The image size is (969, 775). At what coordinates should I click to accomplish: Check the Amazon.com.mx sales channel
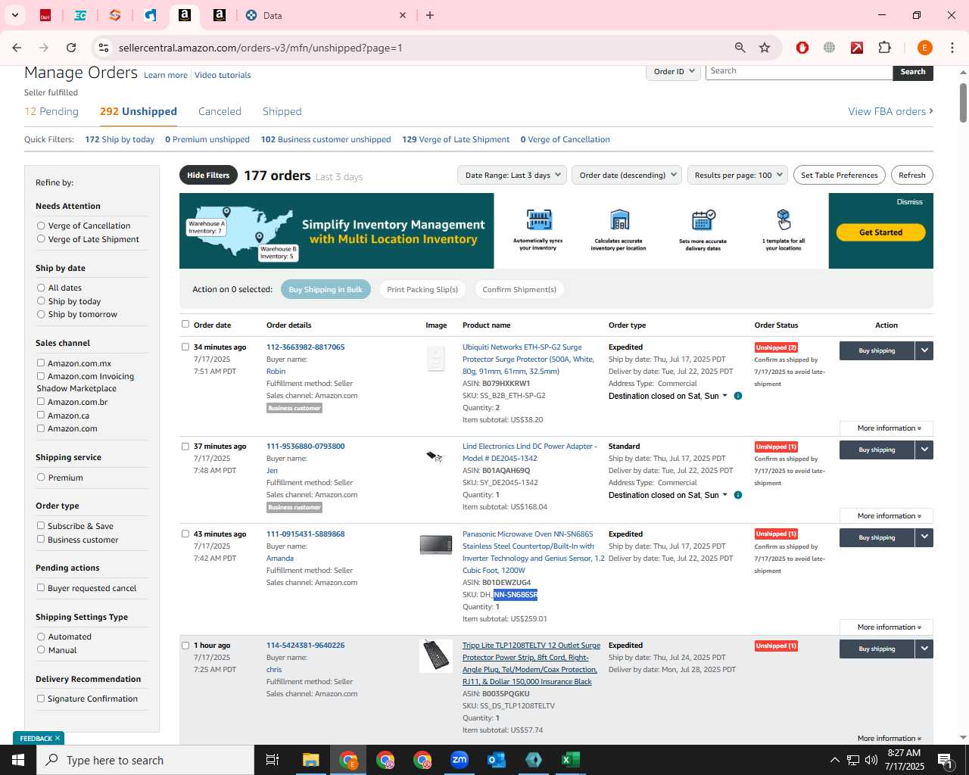click(x=41, y=363)
